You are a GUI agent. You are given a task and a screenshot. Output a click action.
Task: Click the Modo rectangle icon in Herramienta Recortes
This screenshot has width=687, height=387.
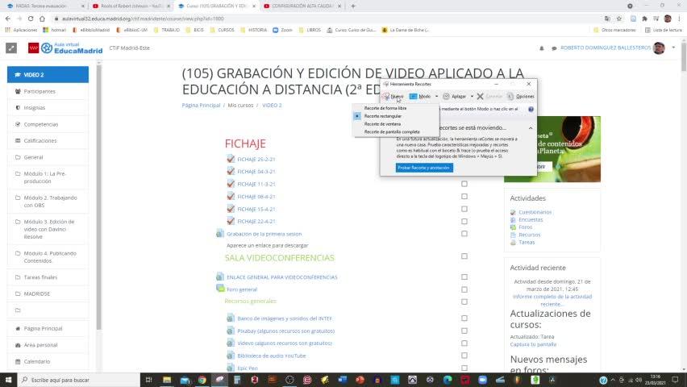[413, 97]
